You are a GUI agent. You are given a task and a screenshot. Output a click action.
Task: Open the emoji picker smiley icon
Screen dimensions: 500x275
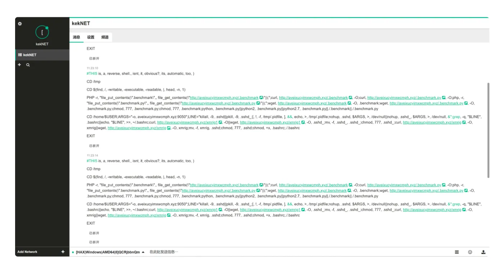(470, 252)
